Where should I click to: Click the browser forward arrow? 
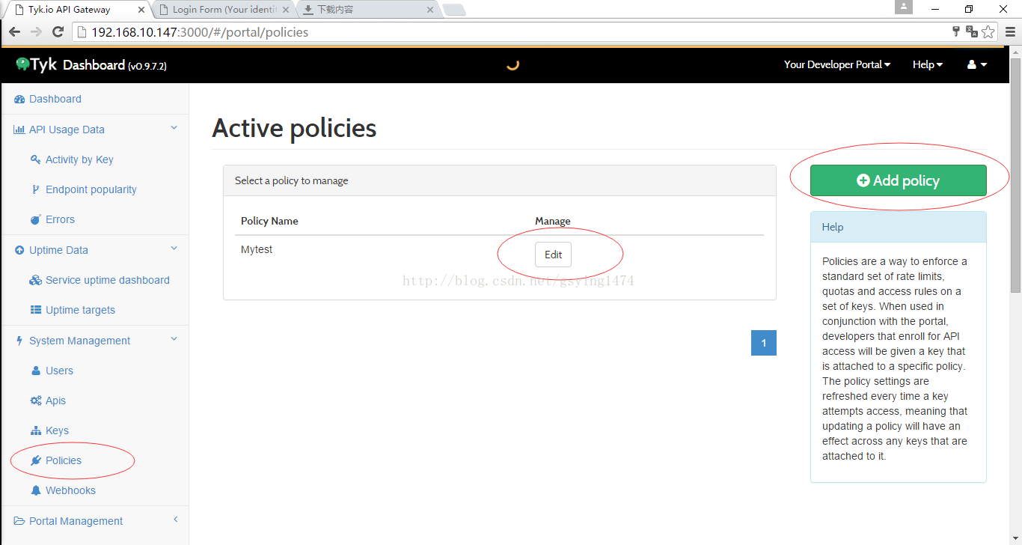click(36, 31)
